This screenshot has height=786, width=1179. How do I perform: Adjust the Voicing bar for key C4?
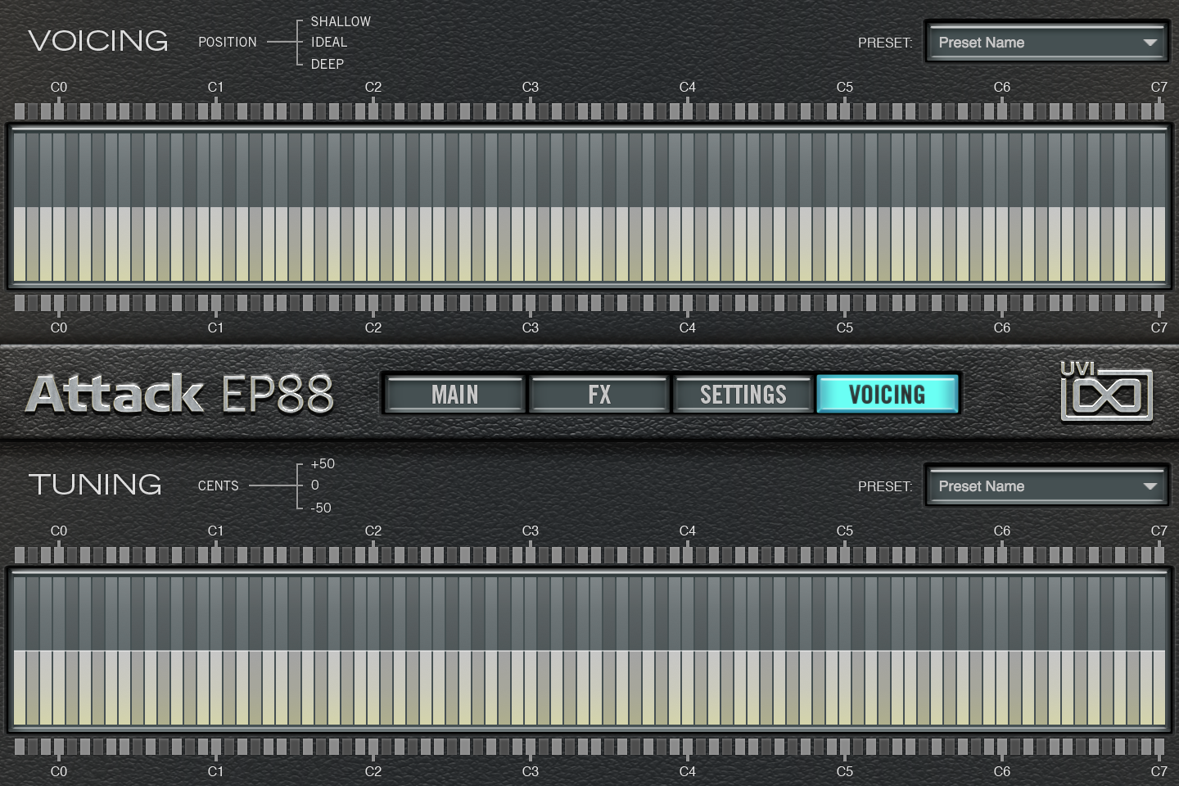688,206
